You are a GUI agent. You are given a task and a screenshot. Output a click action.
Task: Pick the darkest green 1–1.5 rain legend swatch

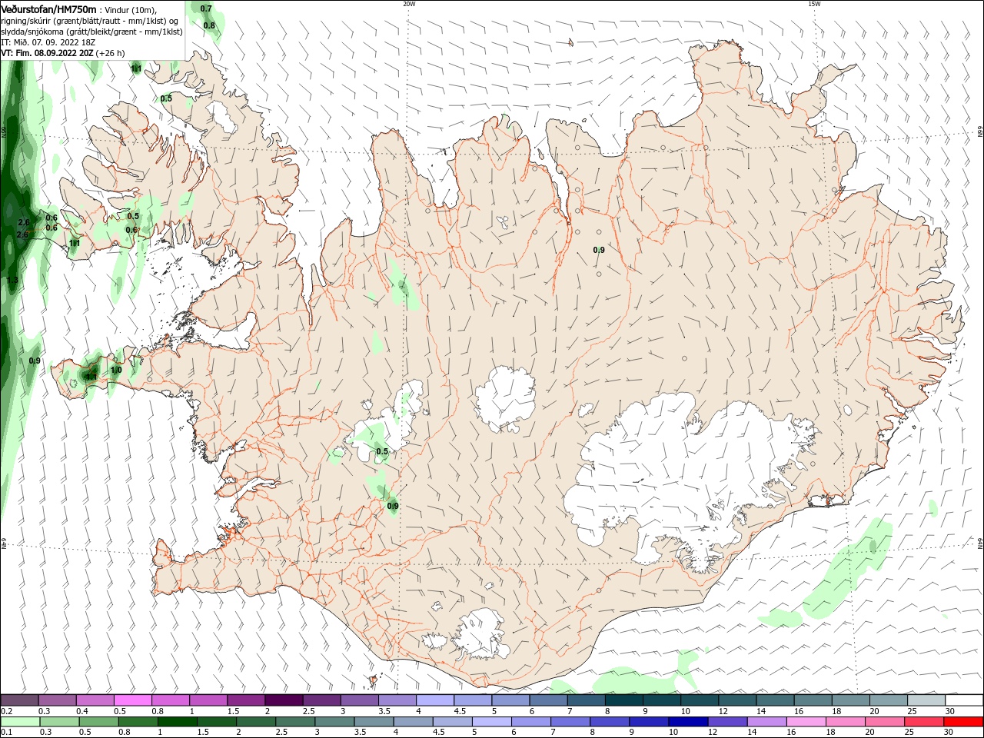coord(177,722)
